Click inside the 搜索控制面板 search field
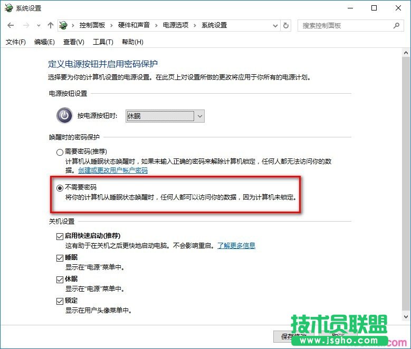Viewport: 411px width, 349px height. coord(346,25)
